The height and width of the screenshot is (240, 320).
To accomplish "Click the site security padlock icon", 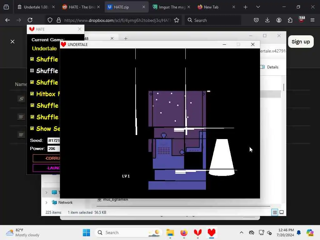I will (59, 20).
